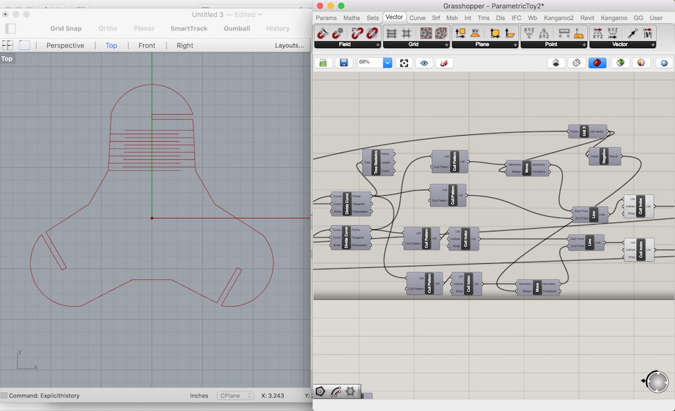Screen dimensions: 675x411
Task: Click the Construct Point XYZ icon
Action: (x=529, y=33)
